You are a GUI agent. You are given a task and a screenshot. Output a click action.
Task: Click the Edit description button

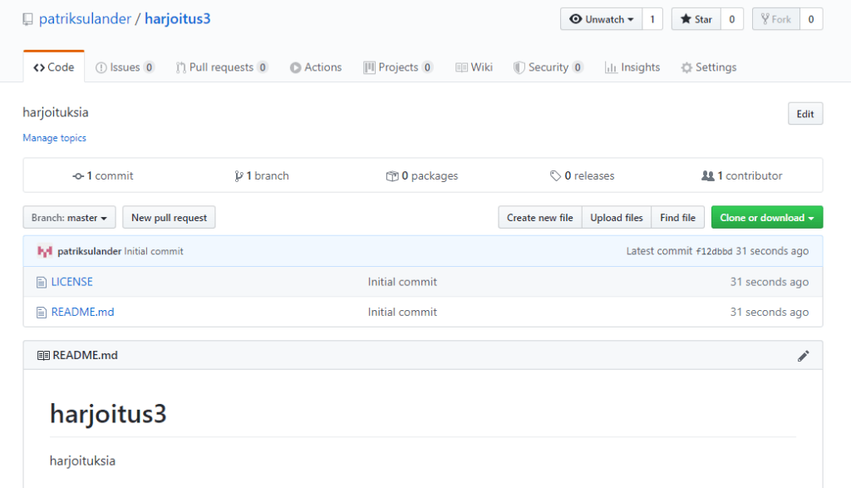(804, 114)
